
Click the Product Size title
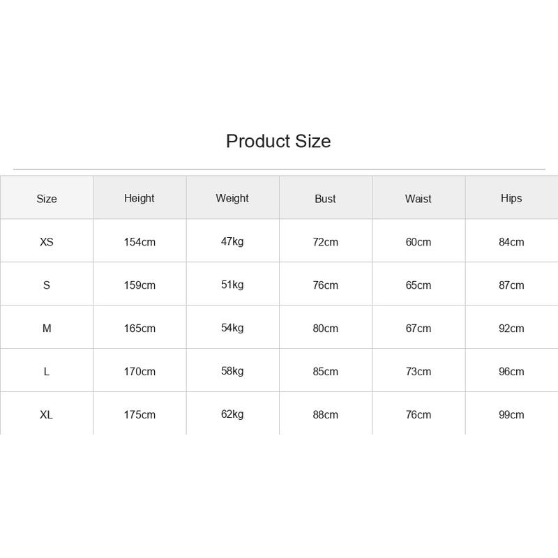pos(278,142)
